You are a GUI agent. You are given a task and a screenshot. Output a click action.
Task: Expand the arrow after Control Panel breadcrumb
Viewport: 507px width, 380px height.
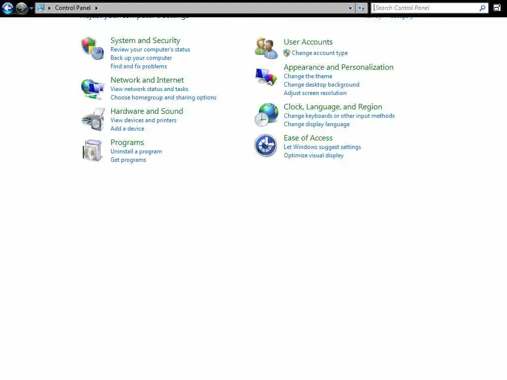[97, 8]
